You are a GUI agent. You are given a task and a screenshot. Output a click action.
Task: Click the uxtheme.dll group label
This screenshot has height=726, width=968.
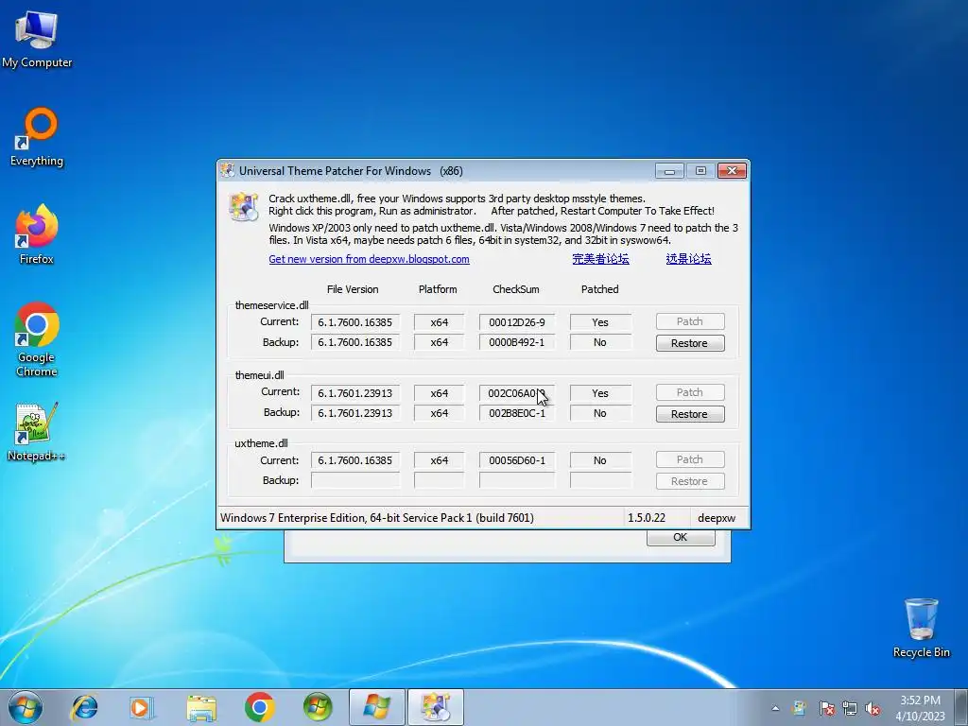point(261,443)
